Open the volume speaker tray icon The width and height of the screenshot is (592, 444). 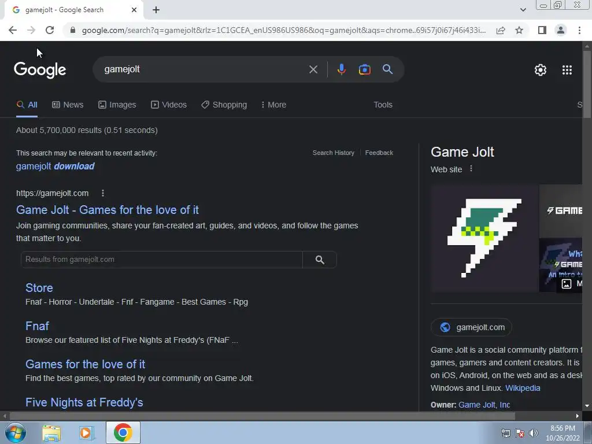pyautogui.click(x=534, y=433)
